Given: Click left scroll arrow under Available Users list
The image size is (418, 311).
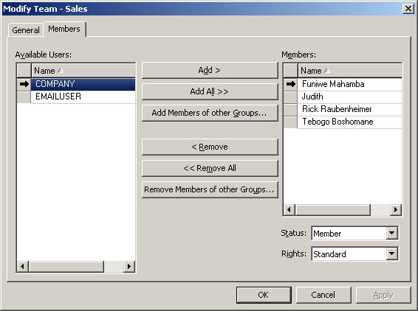Looking at the screenshot, I should (x=22, y=266).
